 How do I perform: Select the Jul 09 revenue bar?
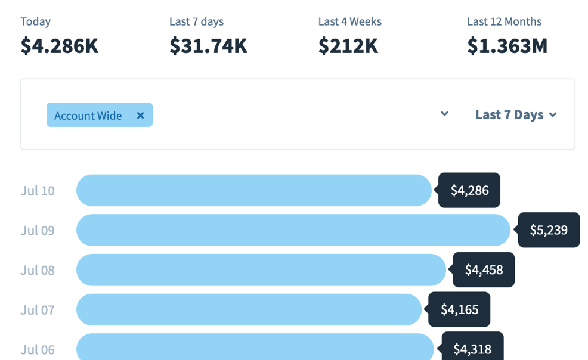point(293,230)
